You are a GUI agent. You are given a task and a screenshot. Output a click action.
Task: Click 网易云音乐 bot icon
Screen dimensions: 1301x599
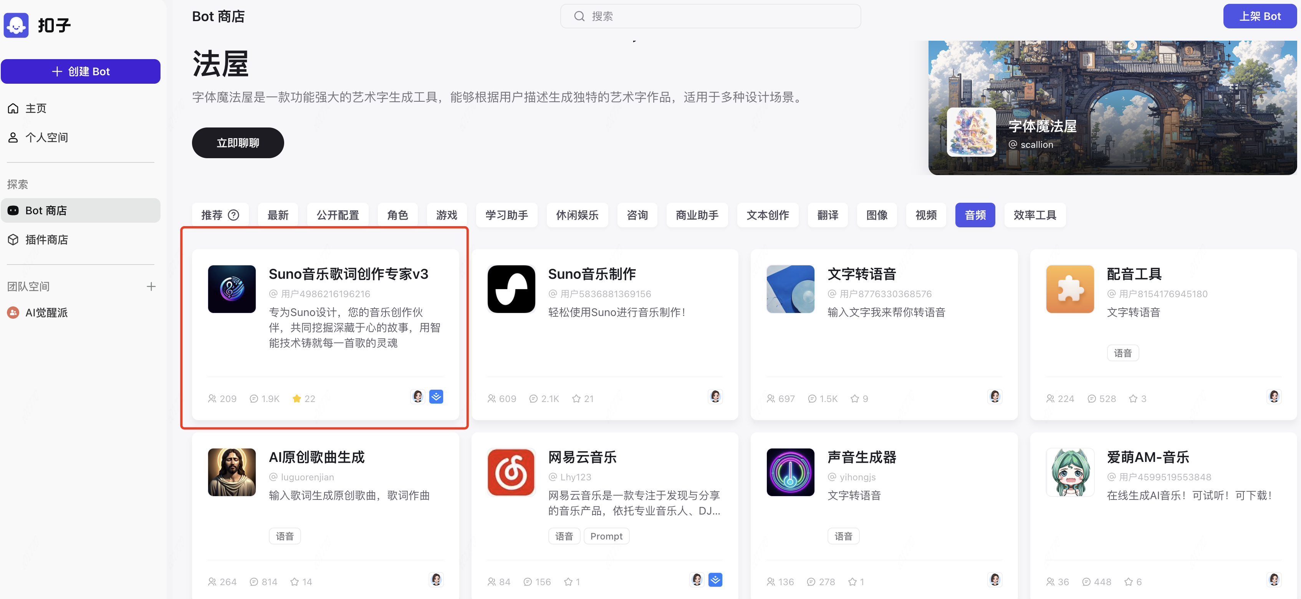coord(511,472)
